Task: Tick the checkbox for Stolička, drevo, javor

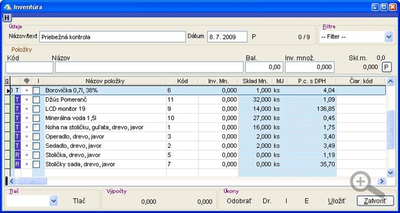Action: coord(36,155)
